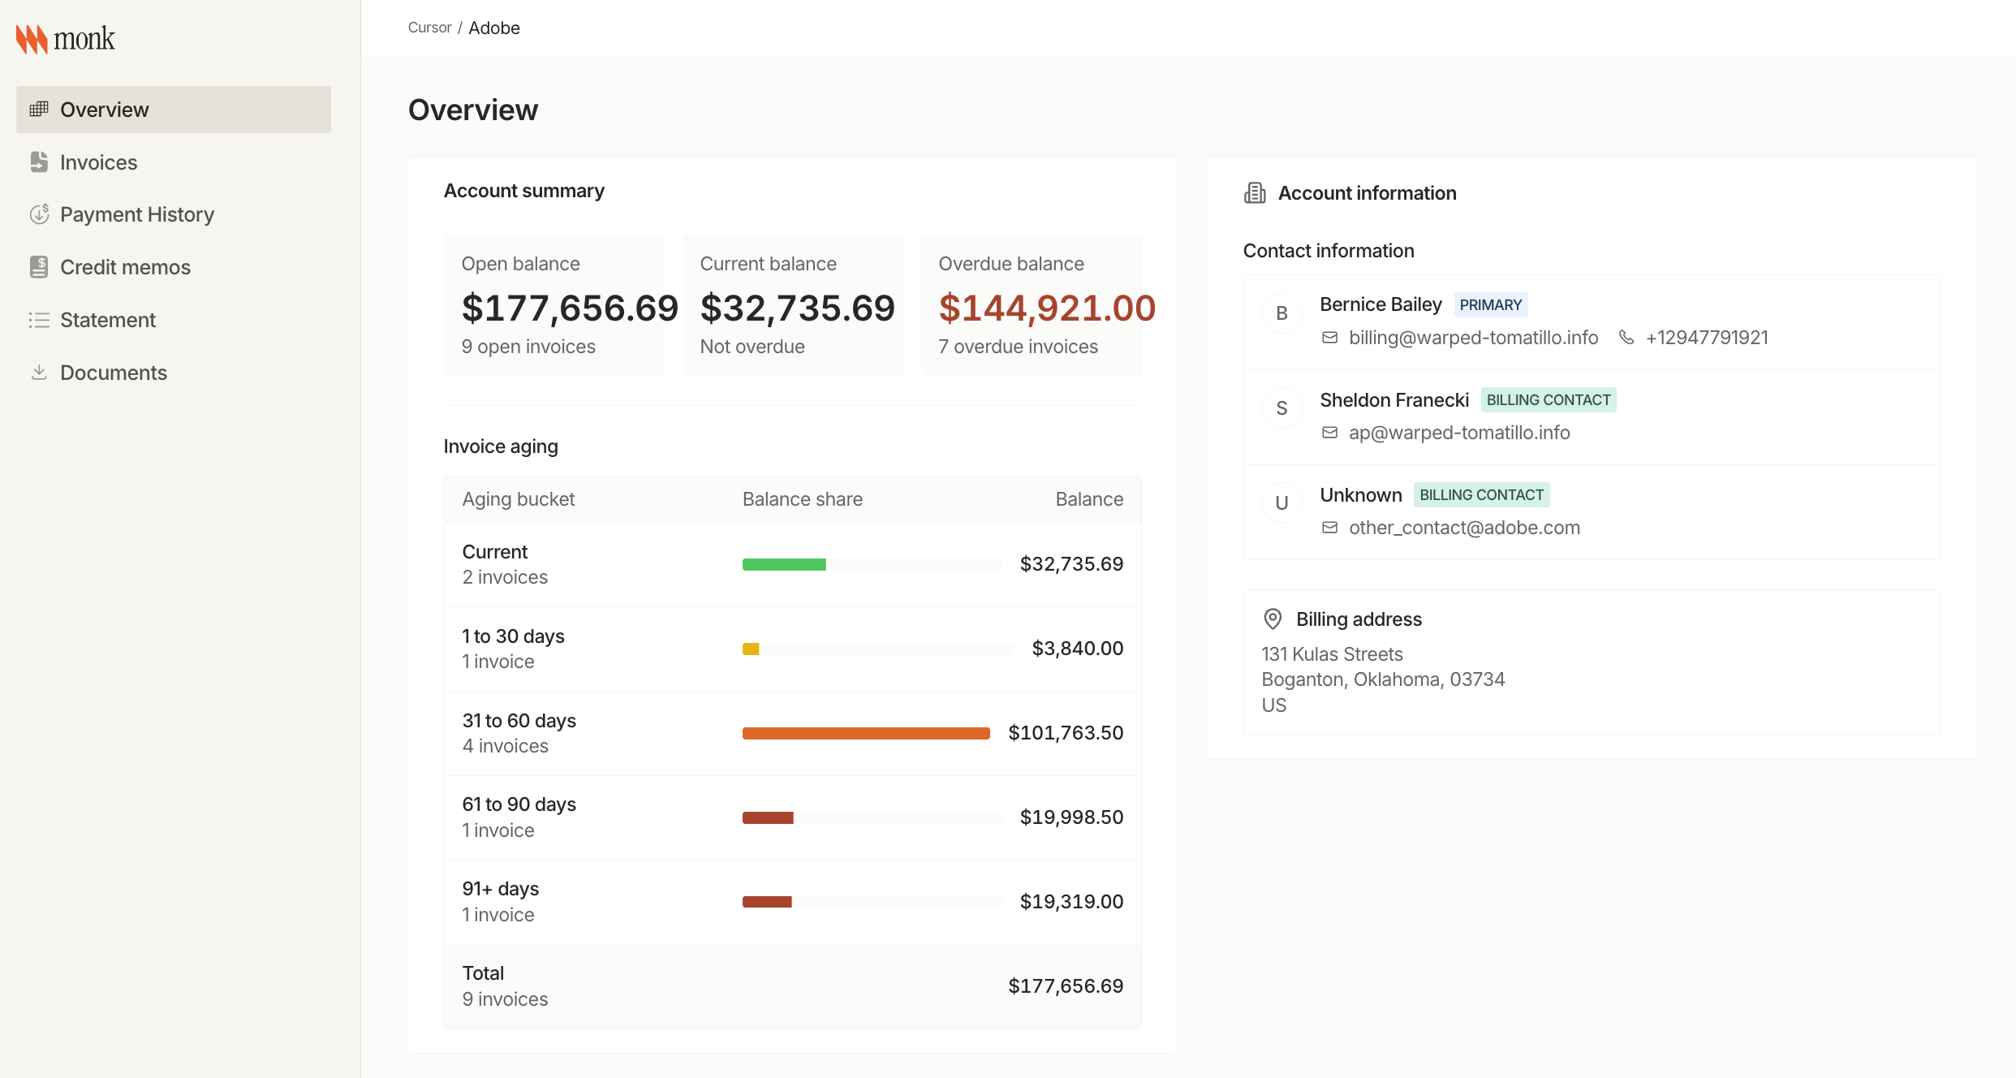Click the Invoices document icon

coord(39,162)
